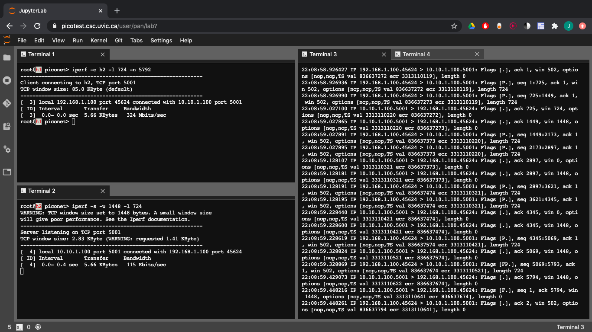The width and height of the screenshot is (592, 332).
Task: Click the Terminal 3 status bar label
Action: click(570, 327)
